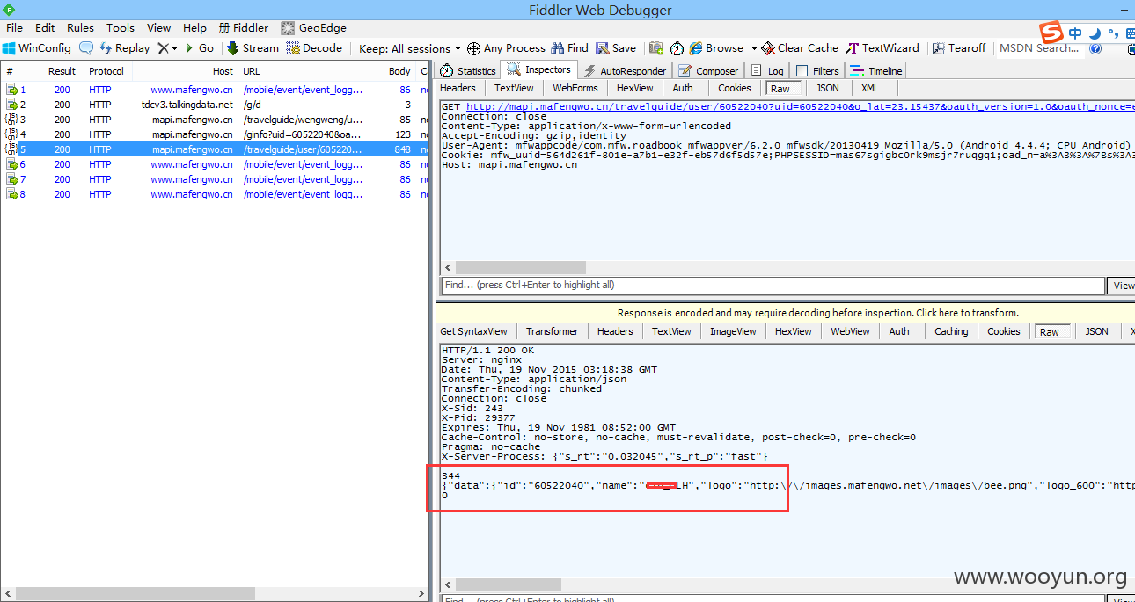Select the request Headers view

(x=458, y=88)
